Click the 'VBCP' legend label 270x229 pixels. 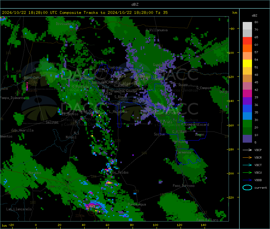[258, 150]
